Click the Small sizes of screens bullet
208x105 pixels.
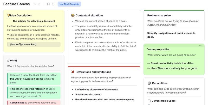tap(88, 94)
